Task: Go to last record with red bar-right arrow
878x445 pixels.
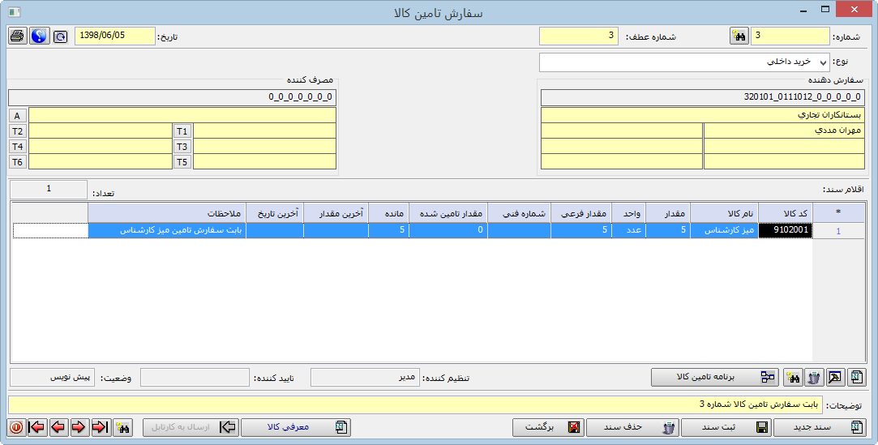Action: 101,427
